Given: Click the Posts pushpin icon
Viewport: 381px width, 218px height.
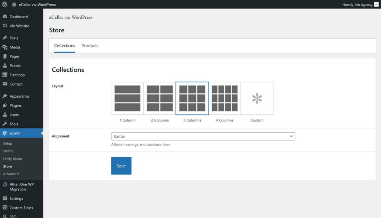Looking at the screenshot, I should click(5, 38).
